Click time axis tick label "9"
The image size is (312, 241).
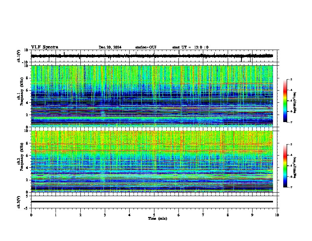click(252, 215)
